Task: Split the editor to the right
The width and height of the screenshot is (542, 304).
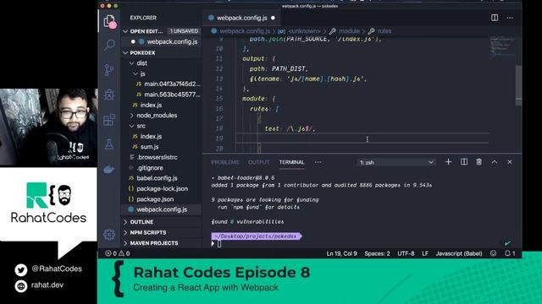Action: [495, 18]
